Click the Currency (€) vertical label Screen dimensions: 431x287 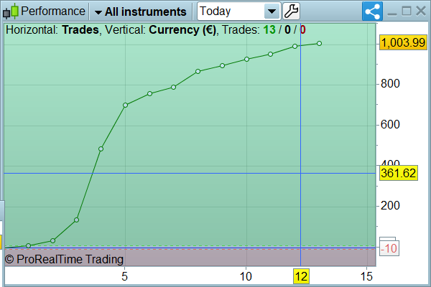pos(182,29)
